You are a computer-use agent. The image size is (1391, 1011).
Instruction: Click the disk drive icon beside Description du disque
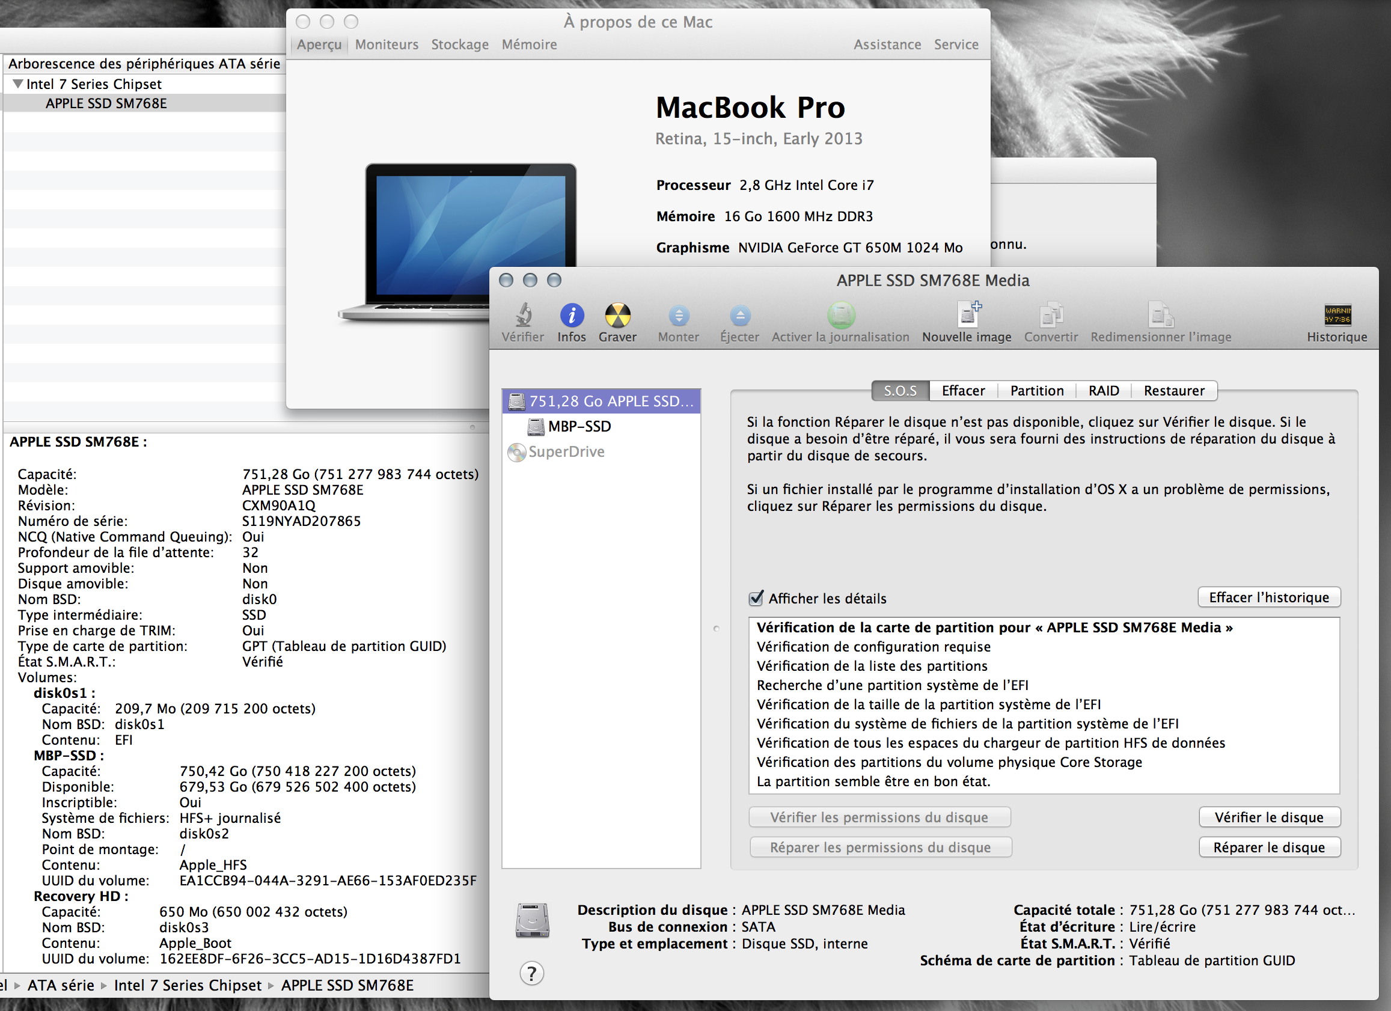(533, 920)
